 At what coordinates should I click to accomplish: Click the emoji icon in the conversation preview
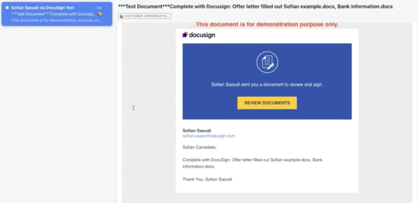coord(100,14)
